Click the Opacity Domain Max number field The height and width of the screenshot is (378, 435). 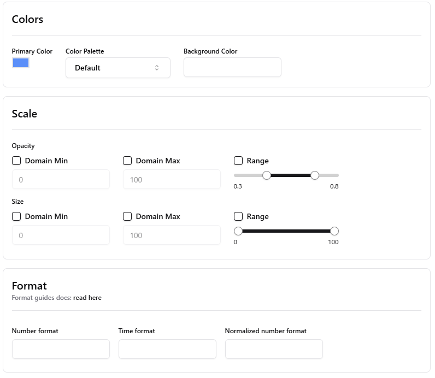(x=172, y=179)
